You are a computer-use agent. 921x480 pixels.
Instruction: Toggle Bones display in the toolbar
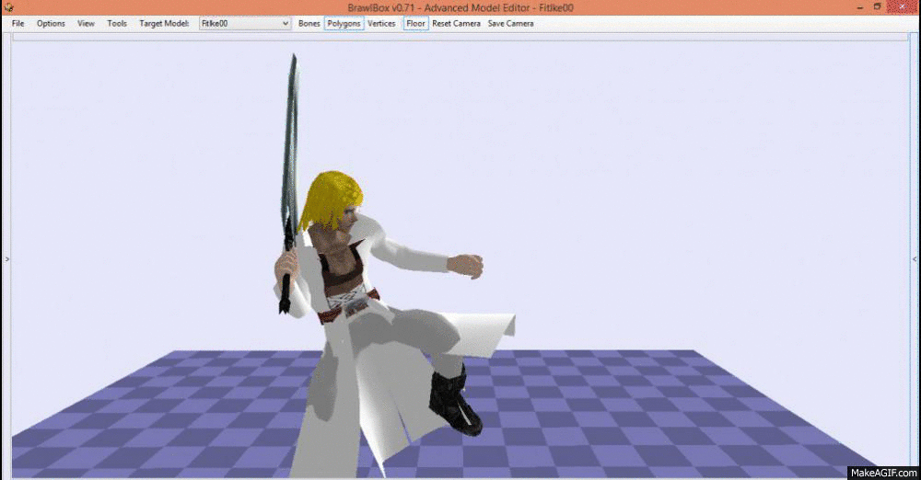point(309,23)
